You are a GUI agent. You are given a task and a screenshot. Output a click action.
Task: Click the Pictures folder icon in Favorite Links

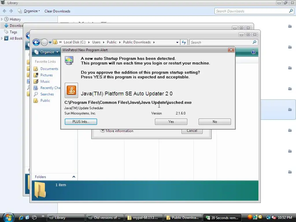tap(36, 75)
